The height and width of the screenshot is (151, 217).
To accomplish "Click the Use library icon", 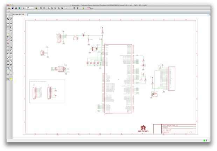I will click(x=36, y=8).
